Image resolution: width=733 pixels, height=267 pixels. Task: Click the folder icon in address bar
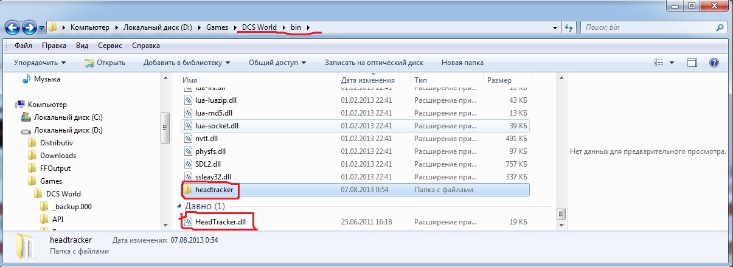coord(53,27)
